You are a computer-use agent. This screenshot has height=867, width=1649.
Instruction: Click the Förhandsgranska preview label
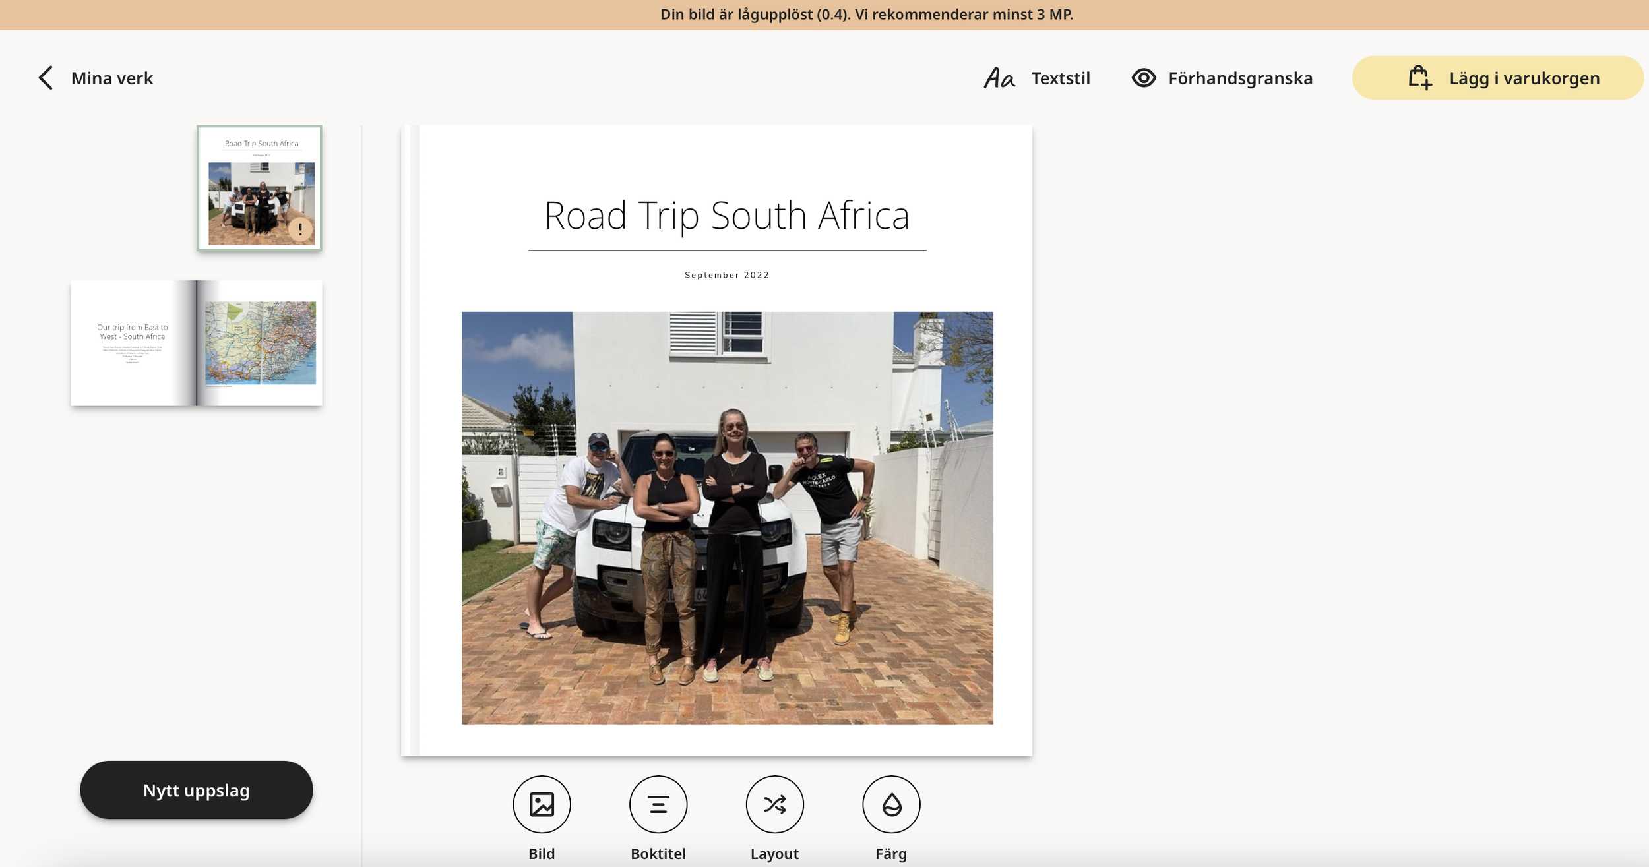tap(1240, 78)
